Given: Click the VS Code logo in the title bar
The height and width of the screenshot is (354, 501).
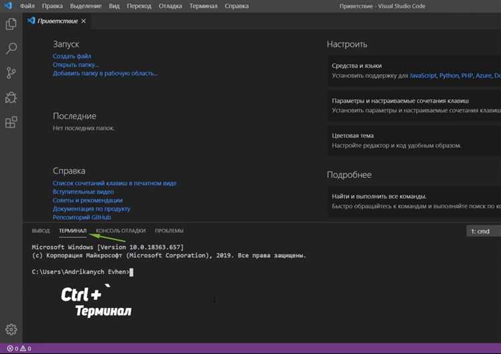Looking at the screenshot, I should tap(8, 6).
